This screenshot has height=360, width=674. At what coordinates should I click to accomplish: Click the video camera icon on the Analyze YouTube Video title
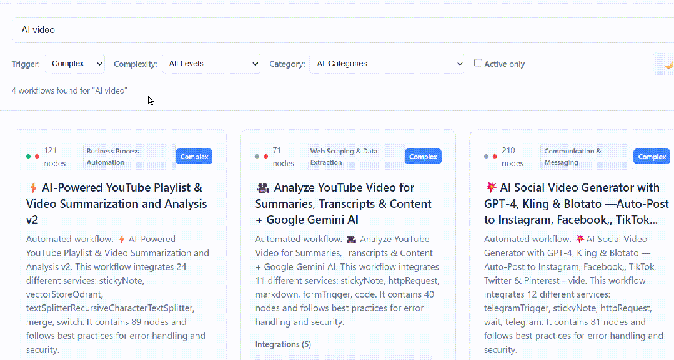(262, 188)
